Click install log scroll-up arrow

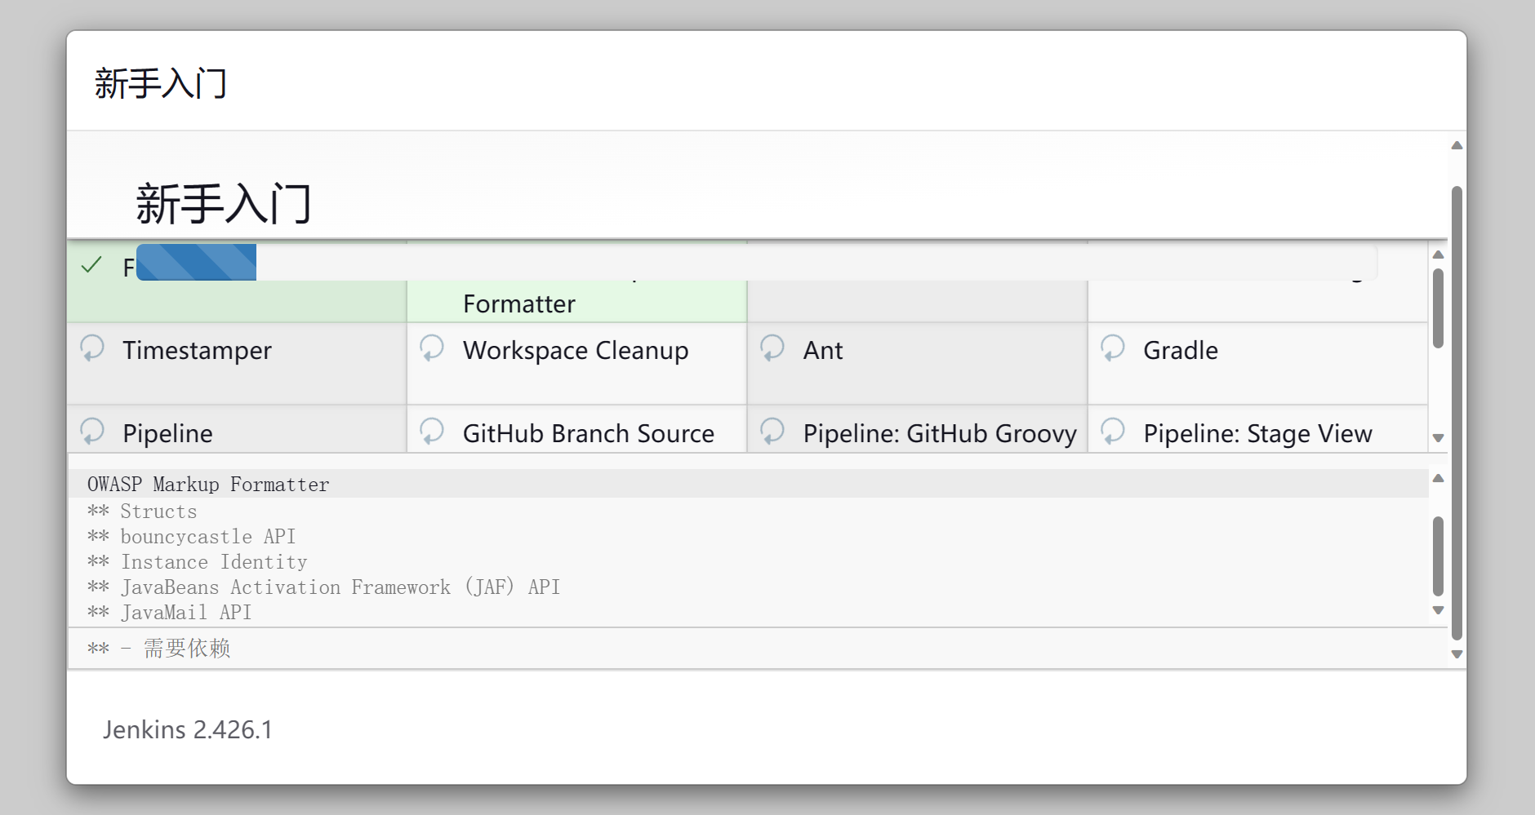click(1439, 479)
